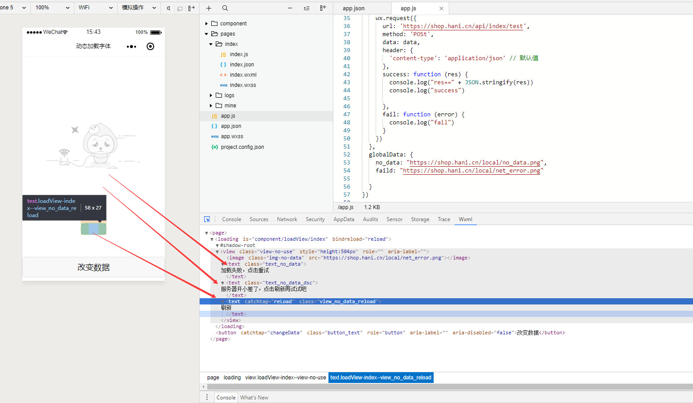Tap the mini program capsule menu dots
693x403 pixels.
[131, 46]
